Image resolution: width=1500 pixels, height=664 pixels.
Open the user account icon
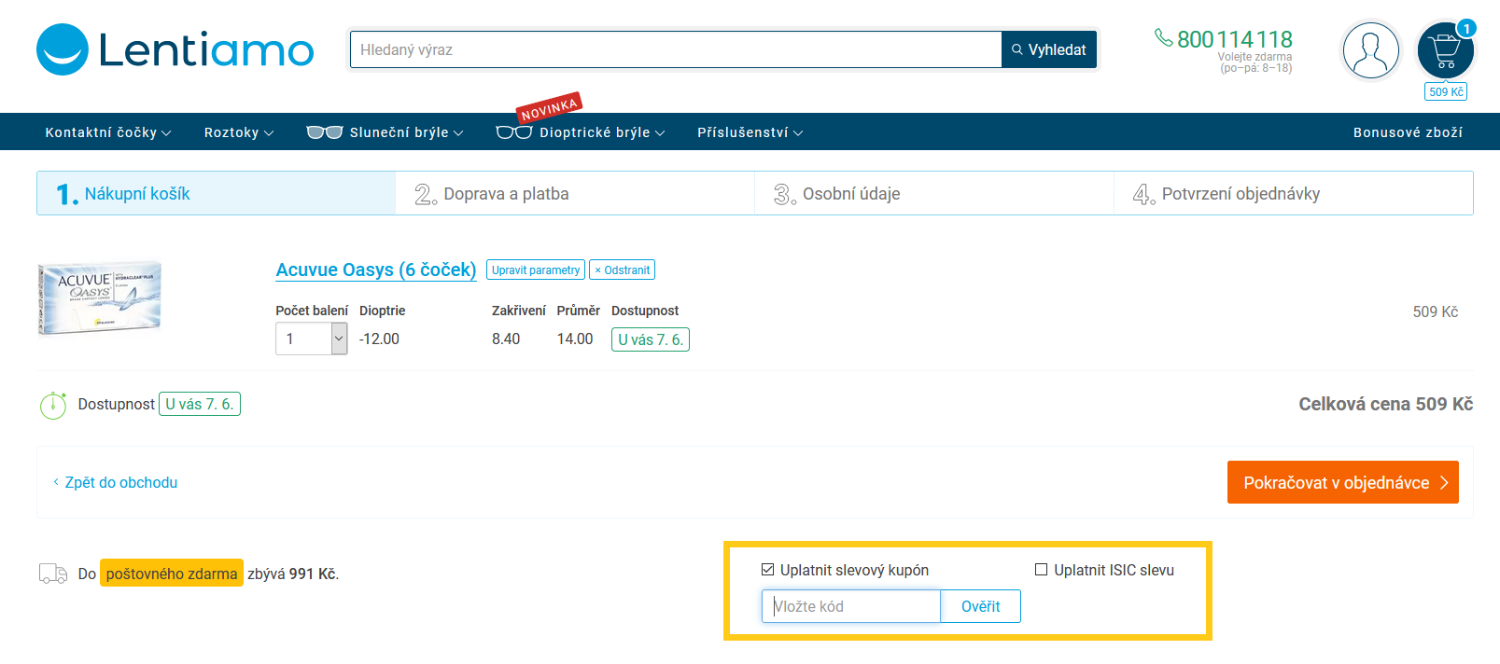(1370, 50)
